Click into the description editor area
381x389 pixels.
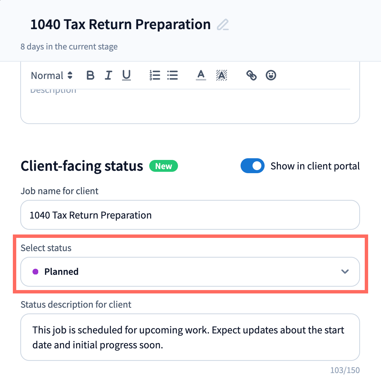[190, 107]
